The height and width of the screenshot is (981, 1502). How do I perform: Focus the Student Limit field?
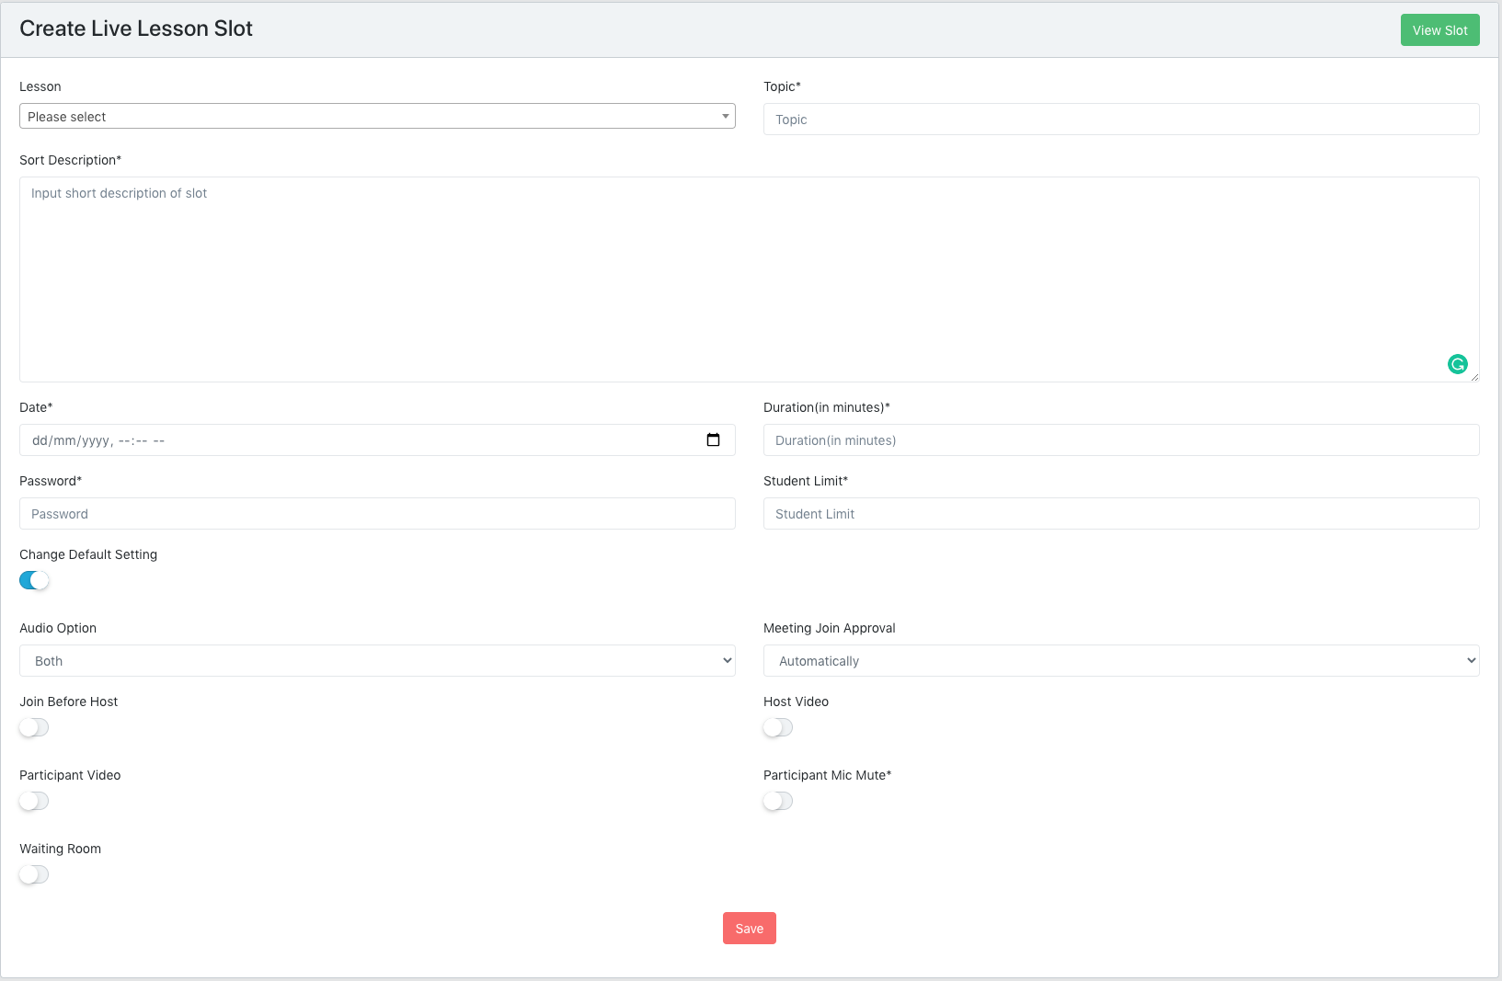pos(1120,514)
